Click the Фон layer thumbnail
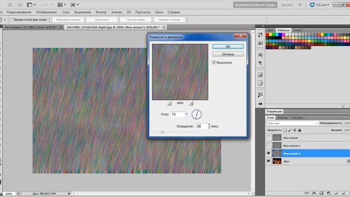The width and height of the screenshot is (350, 197). [277, 161]
